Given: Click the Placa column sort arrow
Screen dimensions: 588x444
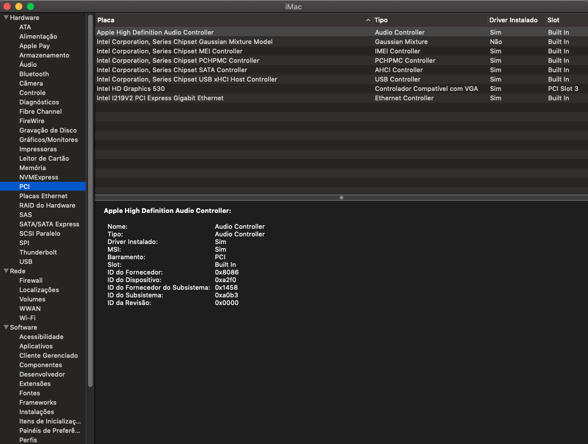Looking at the screenshot, I should coord(368,20).
